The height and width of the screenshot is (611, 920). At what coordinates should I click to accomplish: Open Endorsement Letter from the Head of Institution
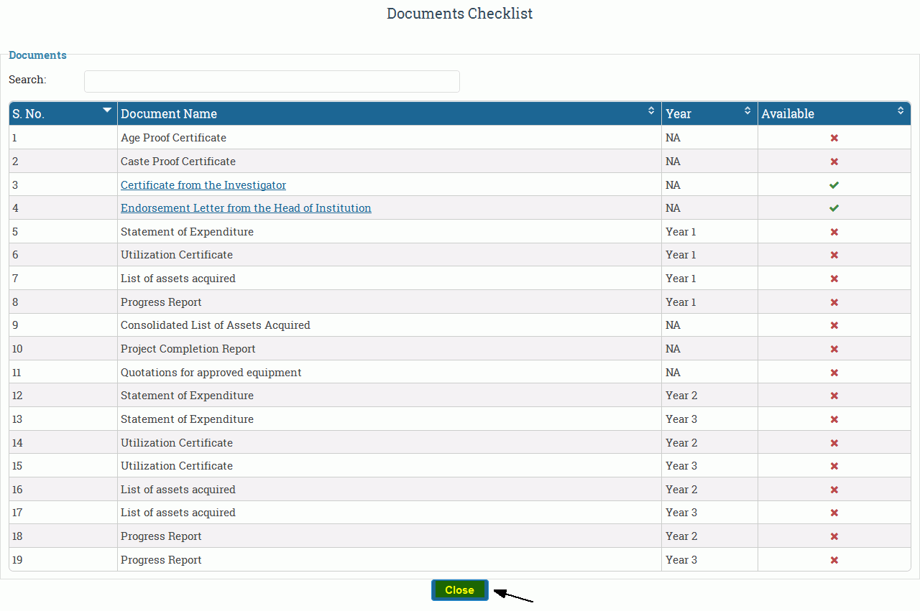[246, 208]
